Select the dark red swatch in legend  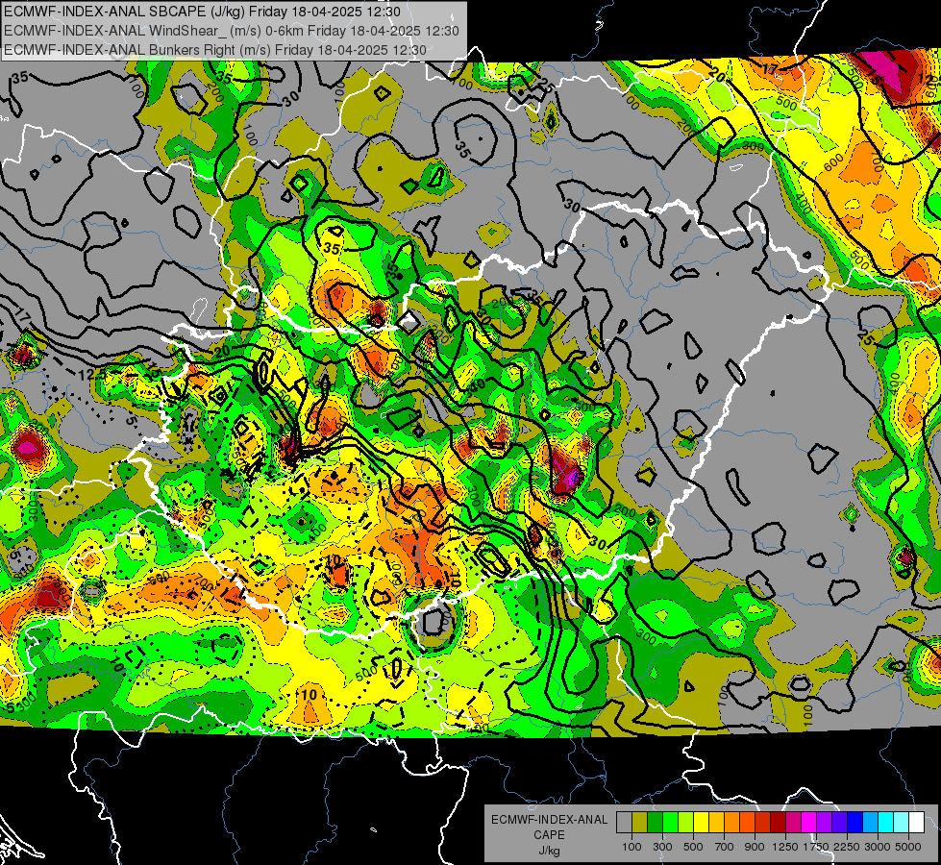(x=779, y=823)
